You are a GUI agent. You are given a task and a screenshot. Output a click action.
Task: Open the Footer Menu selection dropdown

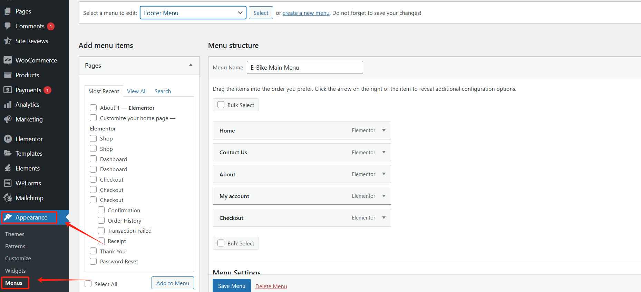193,13
